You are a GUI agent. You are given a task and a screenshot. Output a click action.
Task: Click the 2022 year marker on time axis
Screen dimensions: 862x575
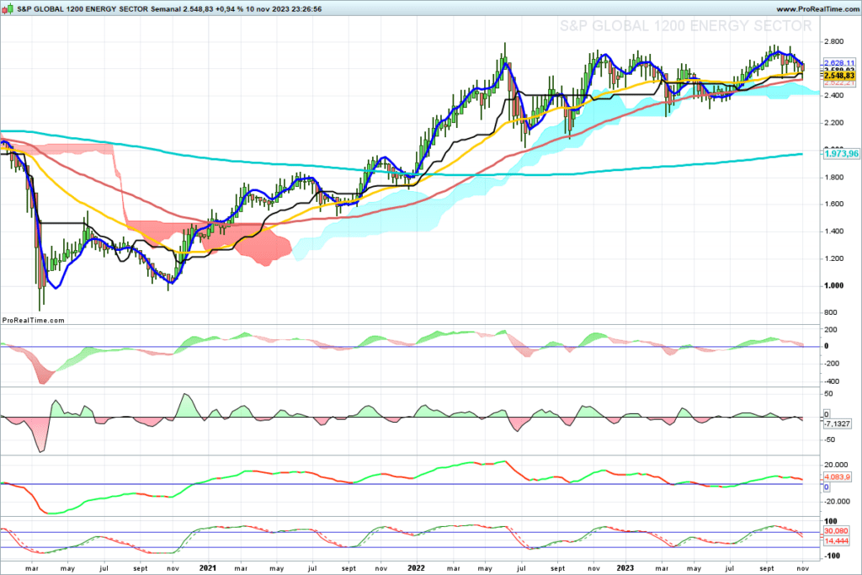pos(414,567)
